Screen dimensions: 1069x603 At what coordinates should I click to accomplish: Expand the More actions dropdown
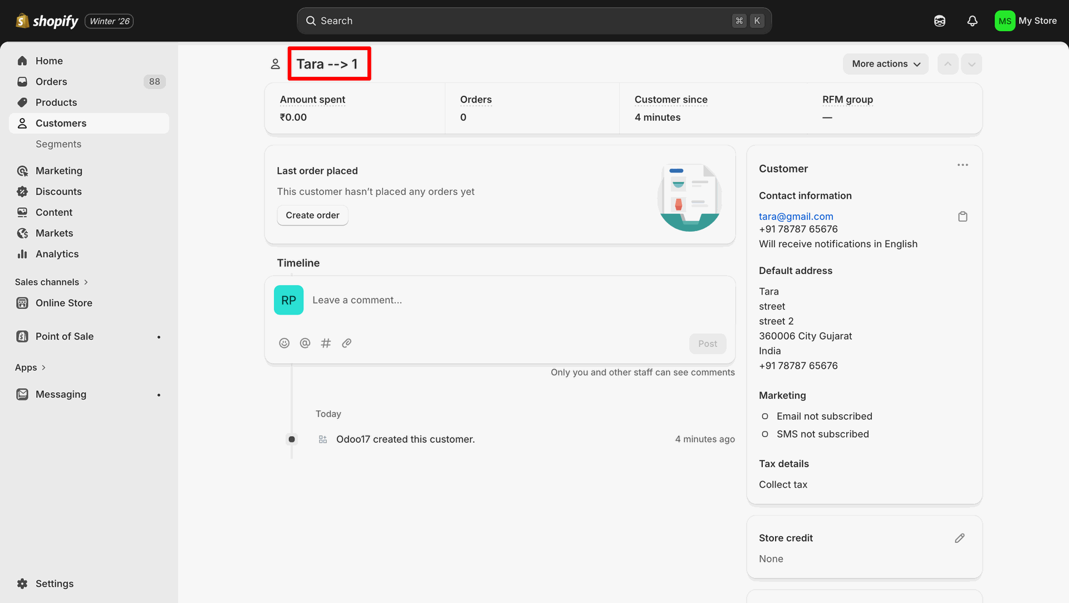pyautogui.click(x=885, y=64)
